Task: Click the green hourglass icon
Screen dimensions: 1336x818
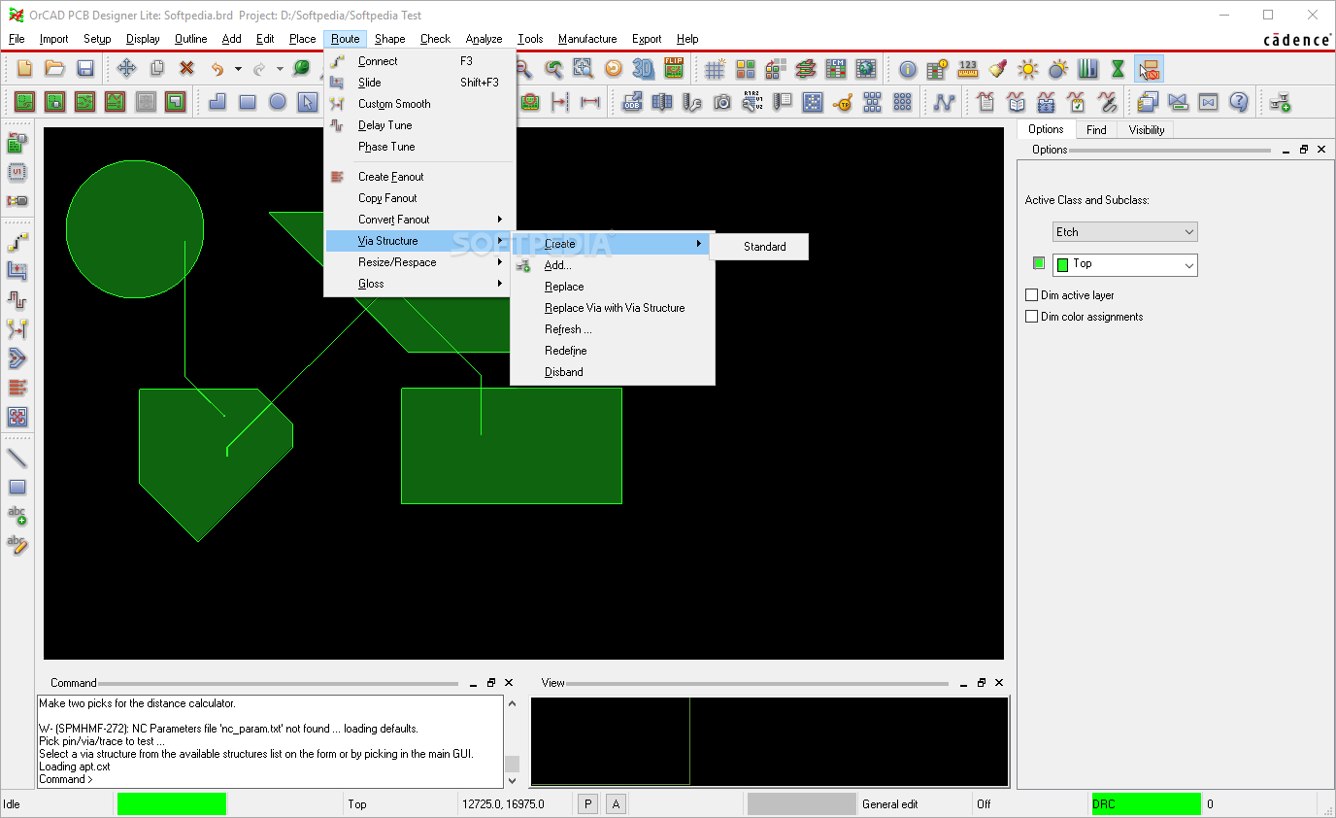Action: coord(1119,68)
